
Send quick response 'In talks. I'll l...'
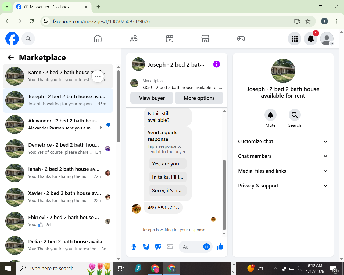[168, 177]
